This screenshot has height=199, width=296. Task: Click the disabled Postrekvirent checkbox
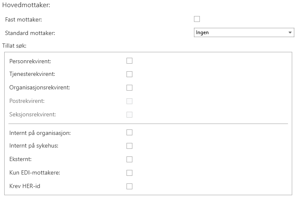(x=129, y=101)
